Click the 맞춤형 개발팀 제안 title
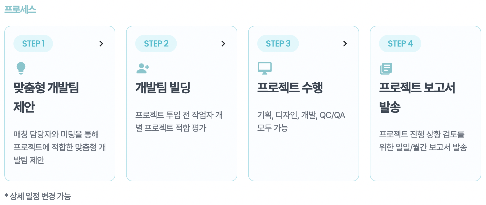The height and width of the screenshot is (205, 486). [46, 97]
